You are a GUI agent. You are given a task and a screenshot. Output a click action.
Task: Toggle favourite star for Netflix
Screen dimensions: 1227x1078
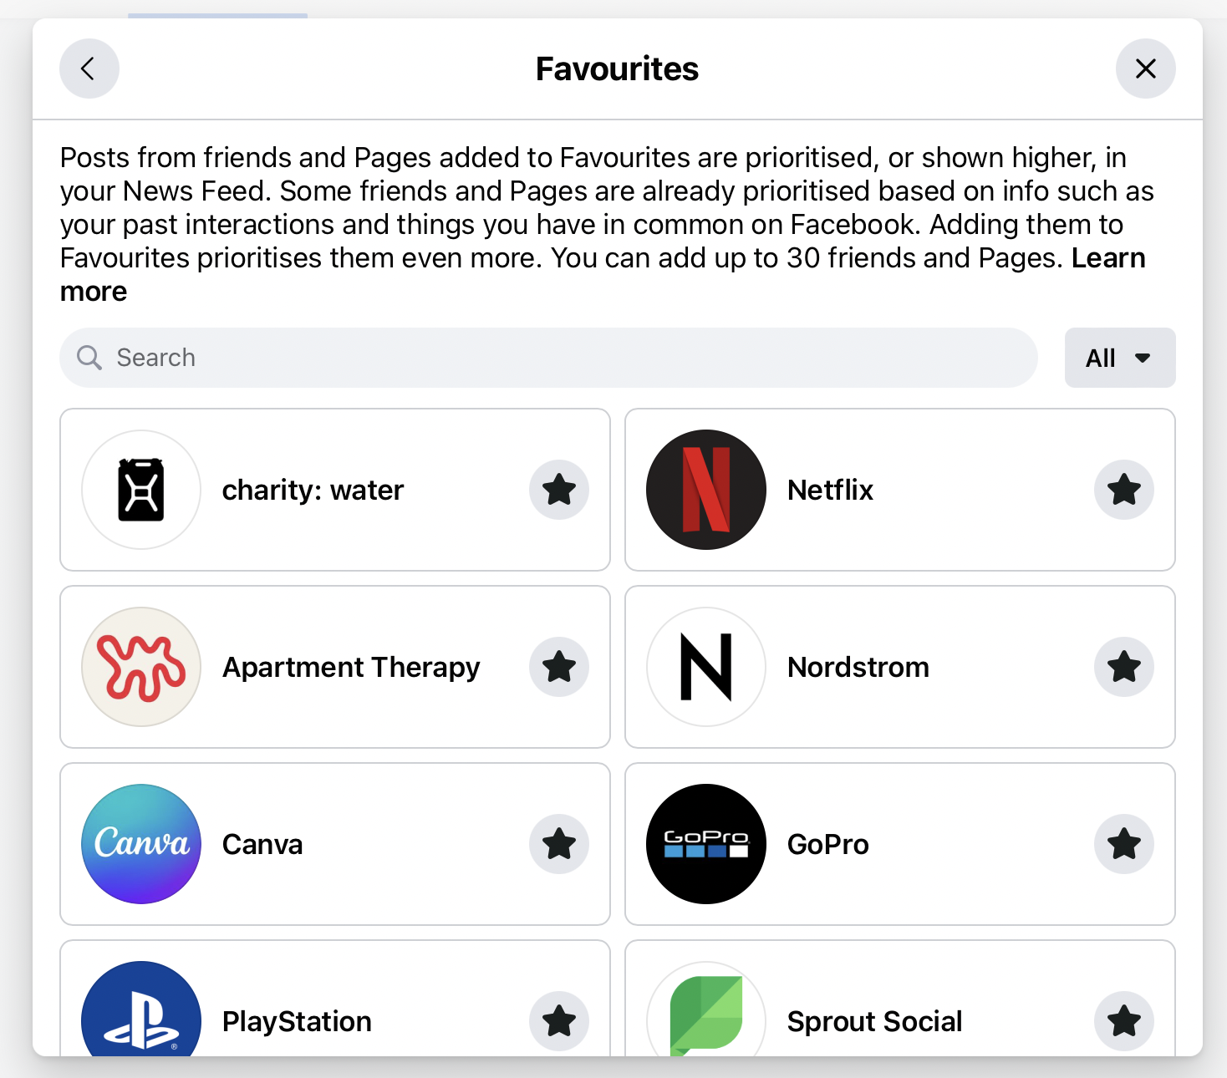click(x=1124, y=490)
